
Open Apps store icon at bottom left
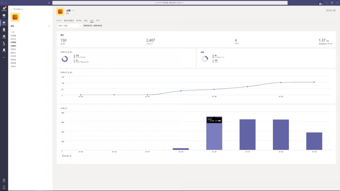4,180
